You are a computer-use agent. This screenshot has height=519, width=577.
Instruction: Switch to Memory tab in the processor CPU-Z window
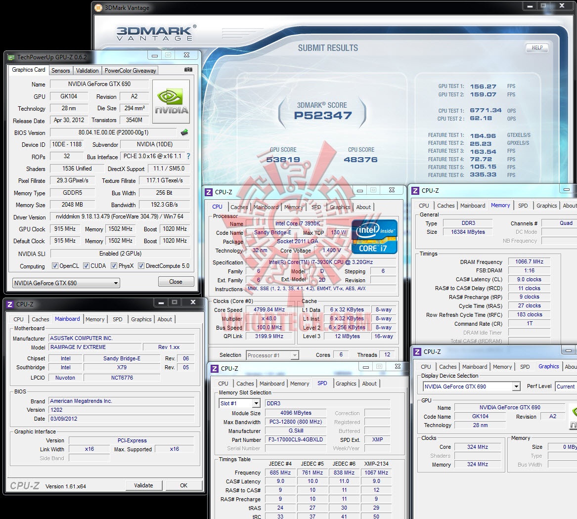point(293,207)
